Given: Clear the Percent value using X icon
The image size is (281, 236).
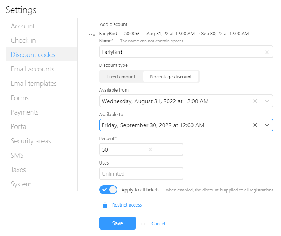Looking at the screenshot, I should pyautogui.click(x=150, y=150).
